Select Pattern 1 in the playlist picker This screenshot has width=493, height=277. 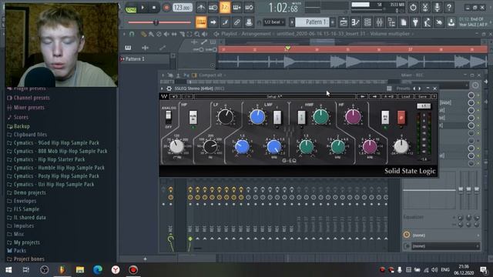click(145, 59)
